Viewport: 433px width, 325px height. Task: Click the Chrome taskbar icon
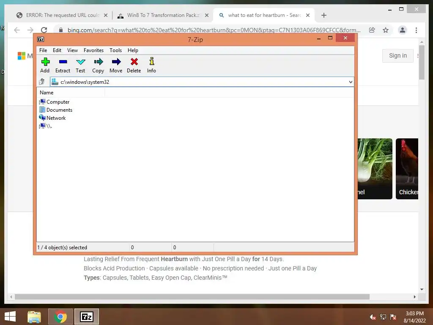click(x=60, y=317)
